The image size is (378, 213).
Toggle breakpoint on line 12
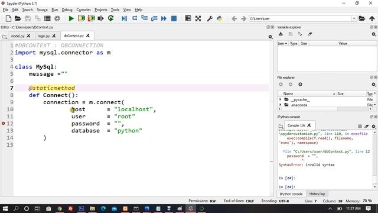[x=3, y=124]
